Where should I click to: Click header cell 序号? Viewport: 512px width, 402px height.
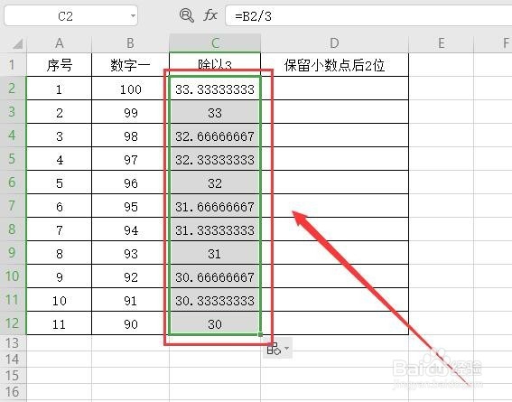(59, 65)
